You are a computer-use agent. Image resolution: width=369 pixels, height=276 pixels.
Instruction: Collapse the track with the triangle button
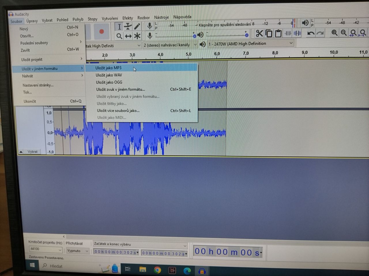coord(21,152)
